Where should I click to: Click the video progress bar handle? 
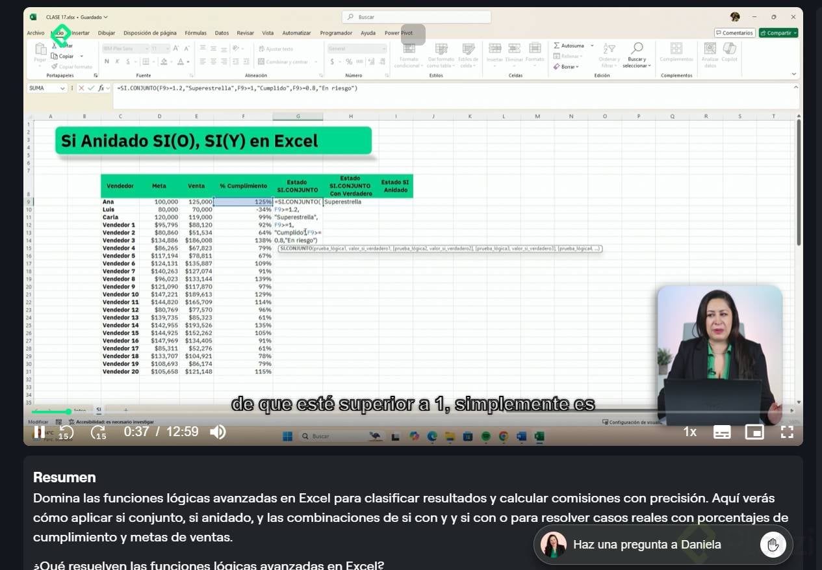[69, 411]
